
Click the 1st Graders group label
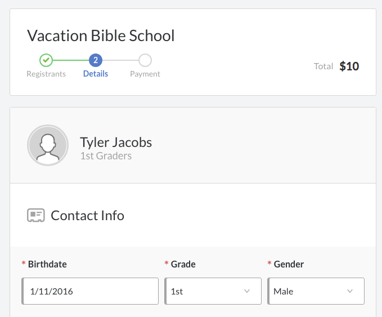(106, 156)
